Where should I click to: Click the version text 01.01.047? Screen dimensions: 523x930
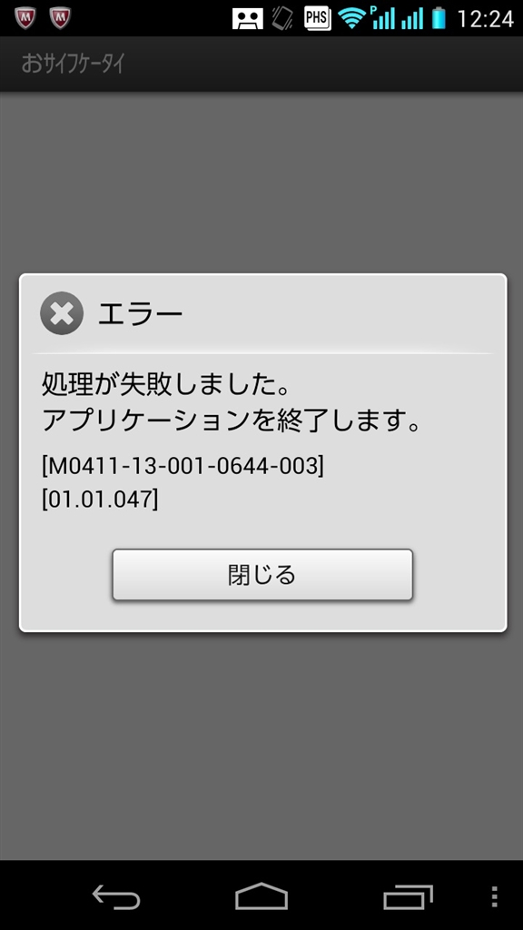click(100, 500)
